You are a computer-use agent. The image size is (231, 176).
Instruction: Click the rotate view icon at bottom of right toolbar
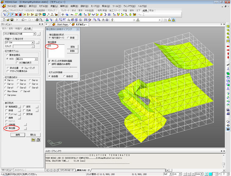point(228,129)
